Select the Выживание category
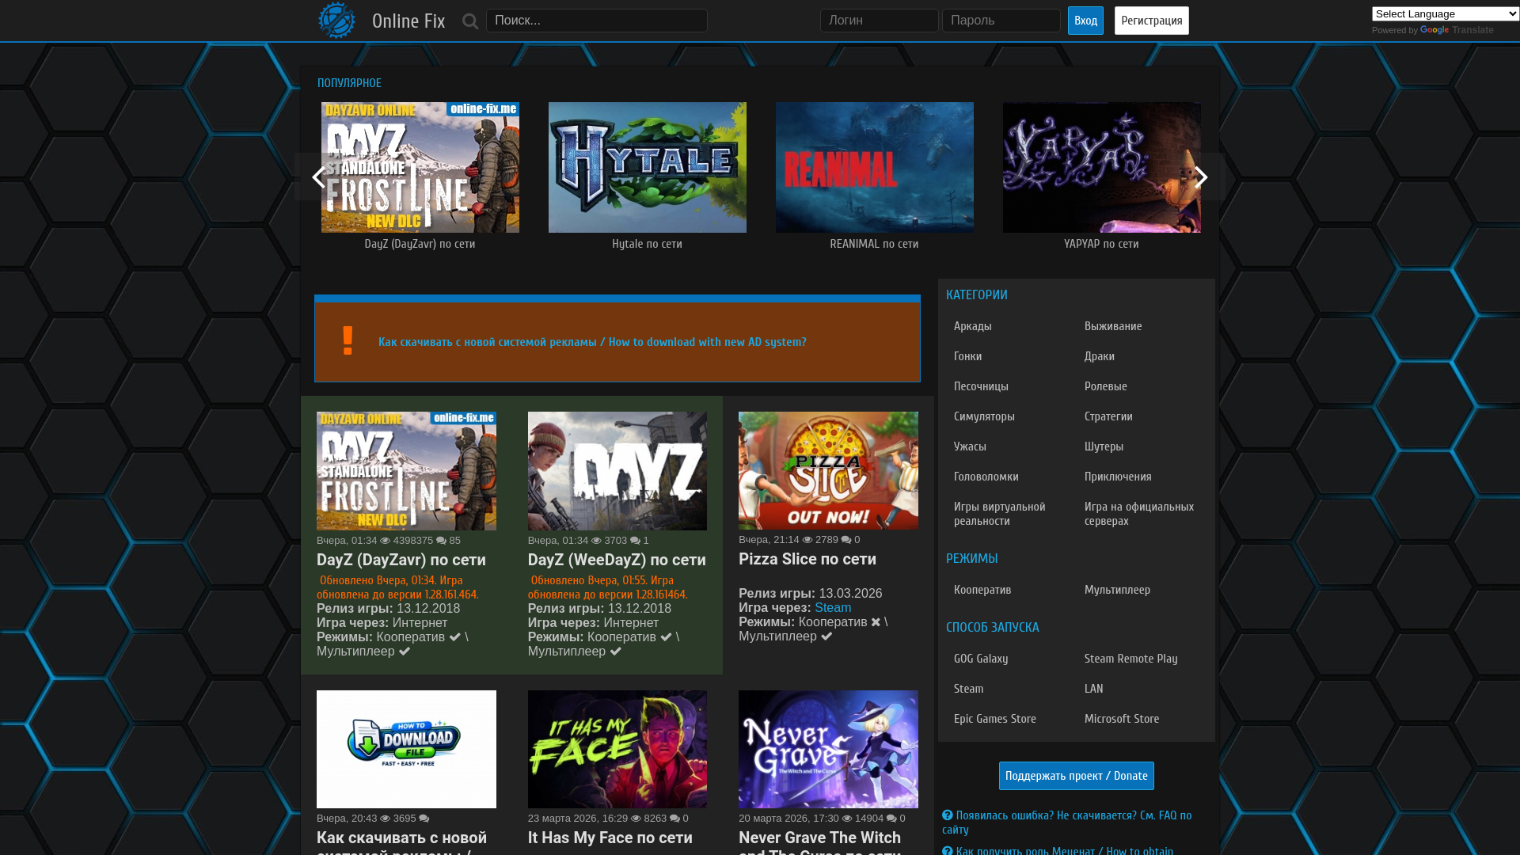This screenshot has height=855, width=1520. tap(1113, 326)
